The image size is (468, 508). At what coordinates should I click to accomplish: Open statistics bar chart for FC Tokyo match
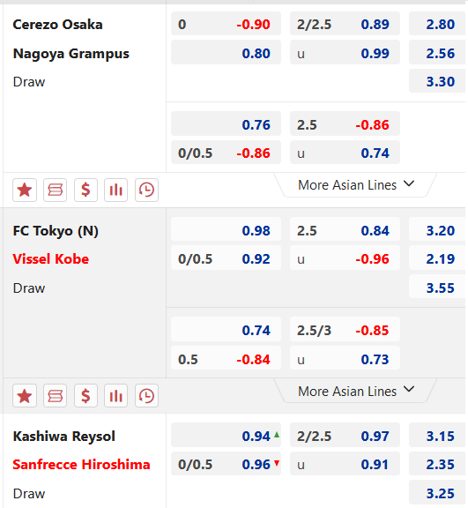(x=115, y=396)
